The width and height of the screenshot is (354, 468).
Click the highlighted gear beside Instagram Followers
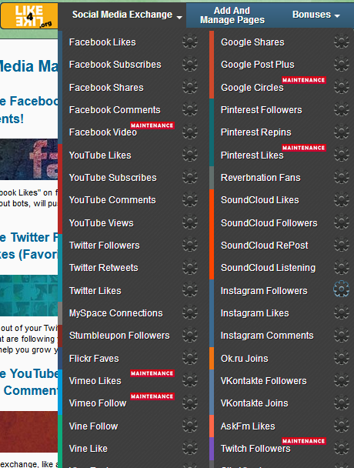coord(341,289)
